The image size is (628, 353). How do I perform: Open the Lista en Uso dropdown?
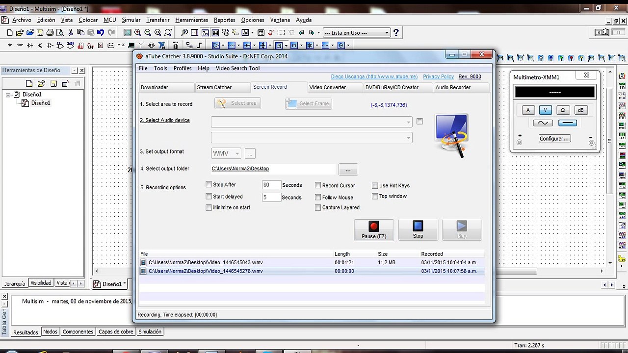point(357,33)
